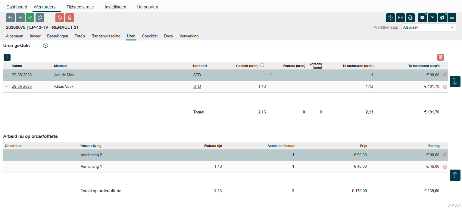Image resolution: width=462 pixels, height=210 pixels.
Task: Click the Jan de Man monteur cell
Action: tap(64, 75)
